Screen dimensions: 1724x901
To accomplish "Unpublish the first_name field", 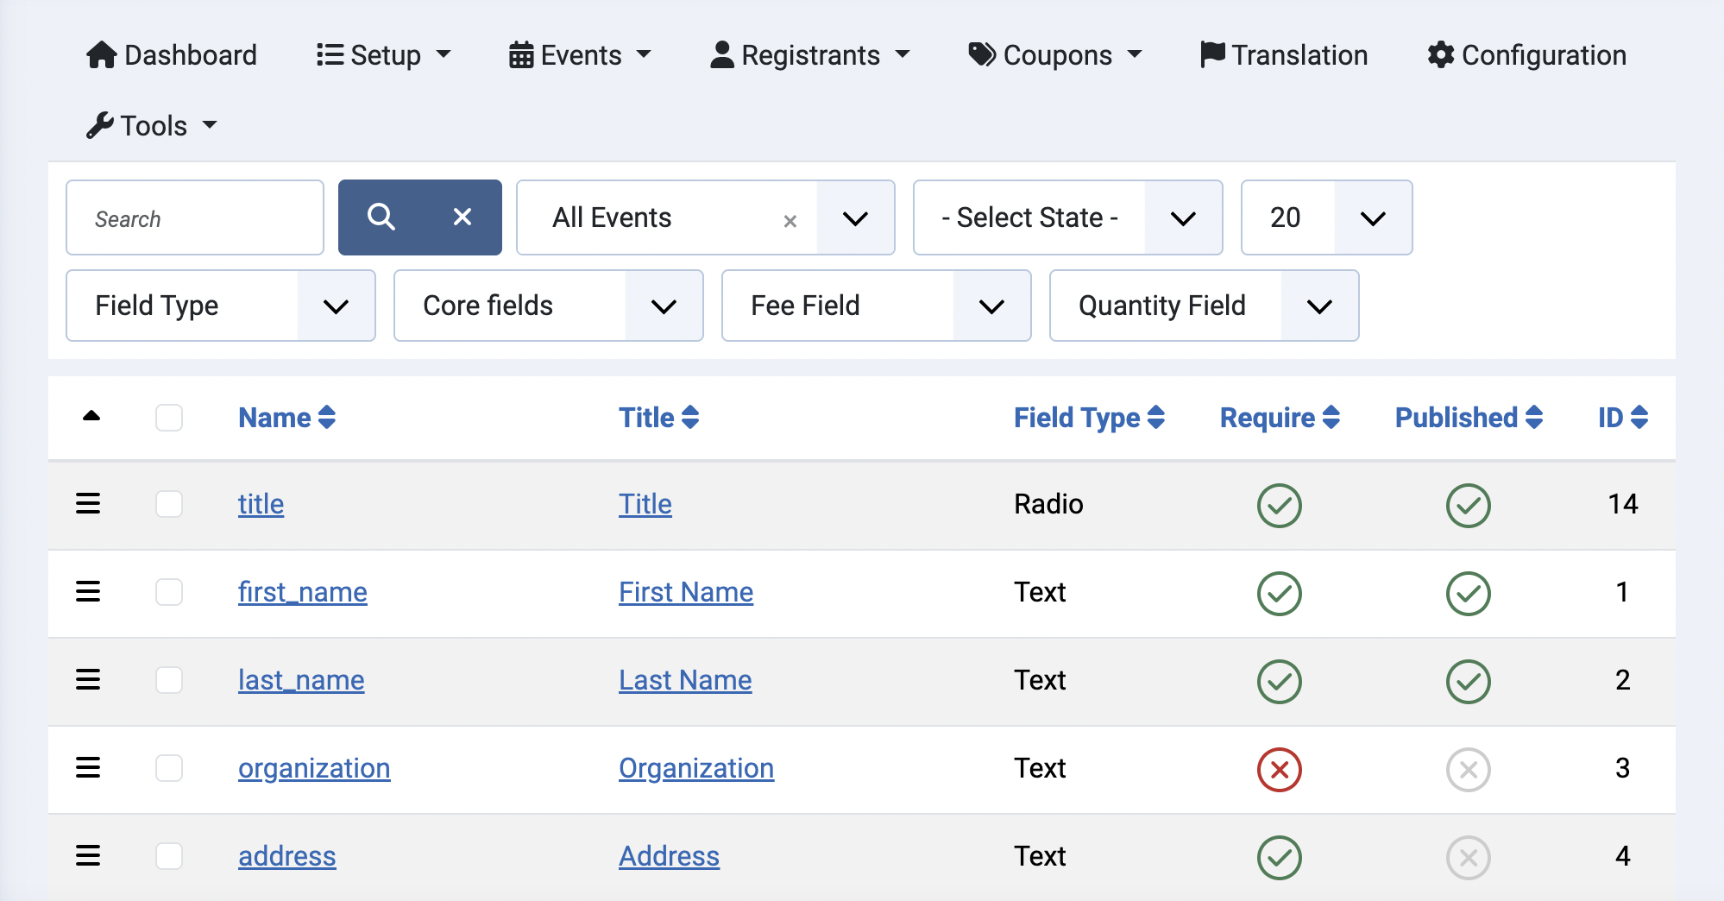I will click(1468, 593).
